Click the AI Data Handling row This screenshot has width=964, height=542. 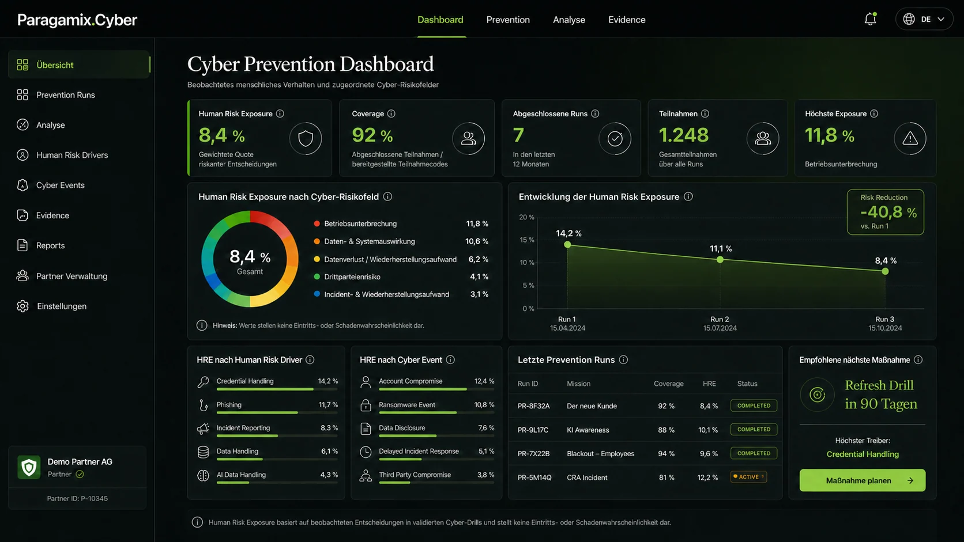pyautogui.click(x=267, y=476)
